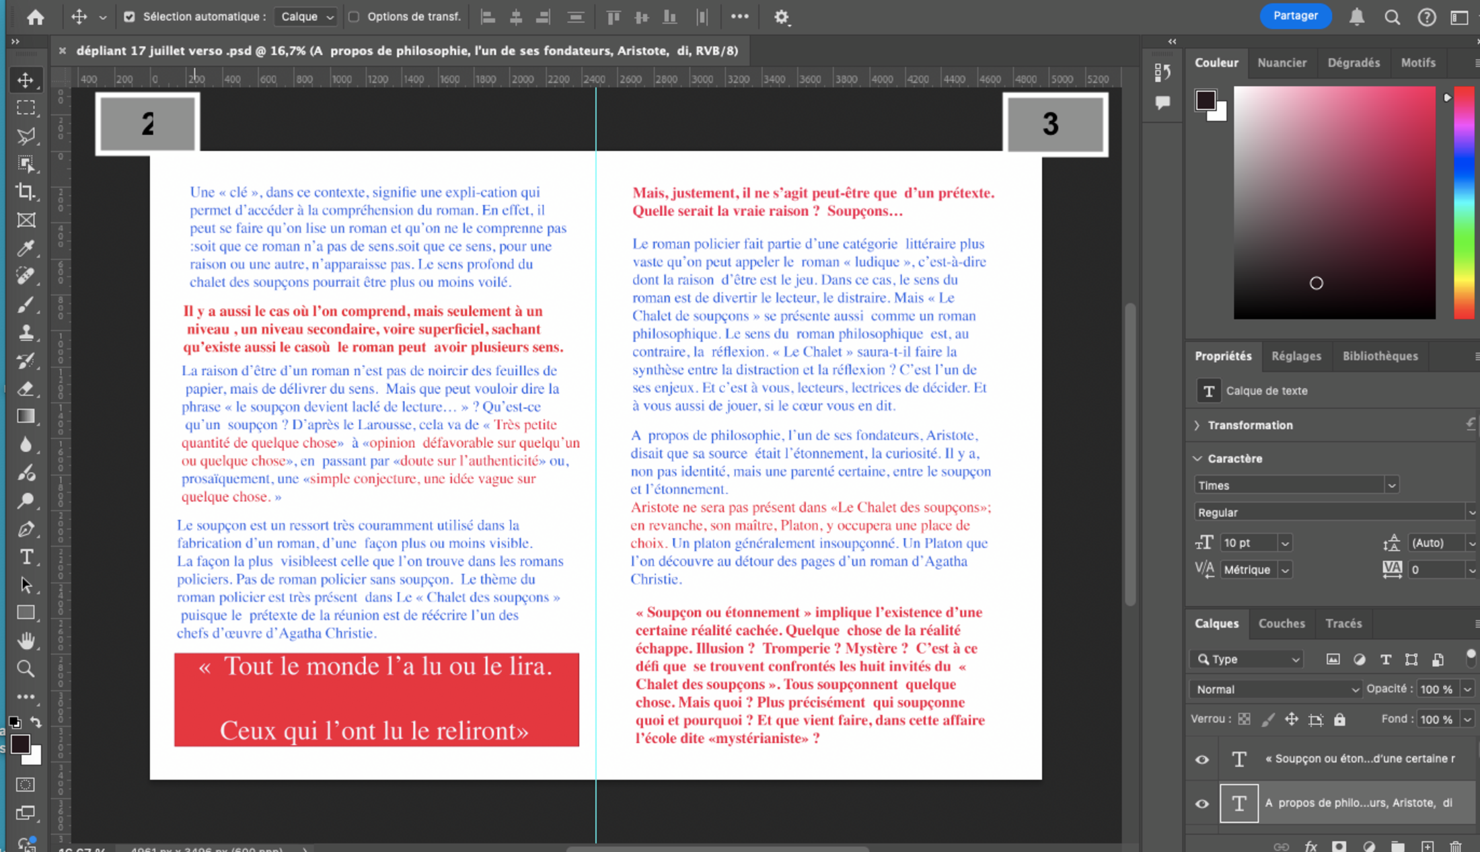Select the Zoom tool in toolbar

click(x=26, y=668)
